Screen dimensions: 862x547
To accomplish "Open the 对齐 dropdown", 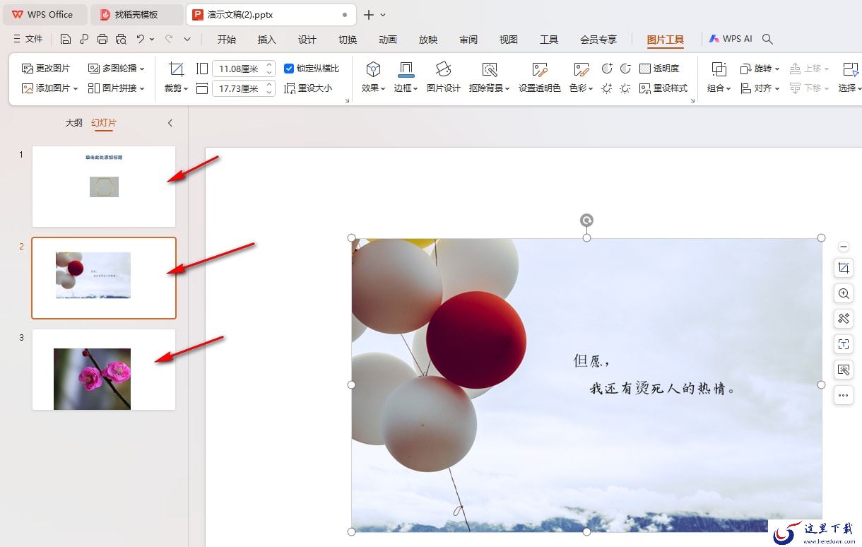I will tap(760, 88).
